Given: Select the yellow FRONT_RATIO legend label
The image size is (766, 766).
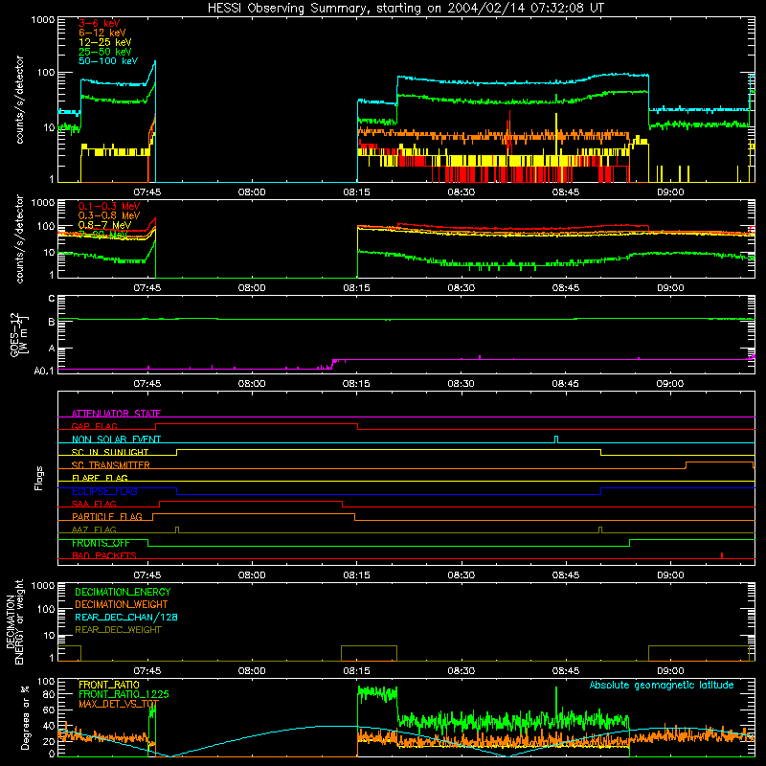Looking at the screenshot, I should [x=109, y=685].
